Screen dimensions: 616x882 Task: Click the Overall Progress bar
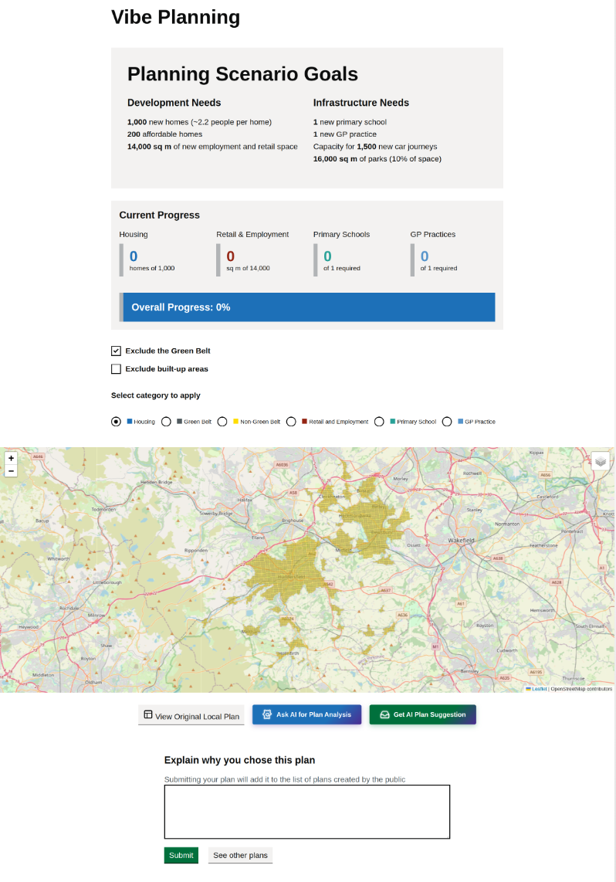[x=307, y=307]
